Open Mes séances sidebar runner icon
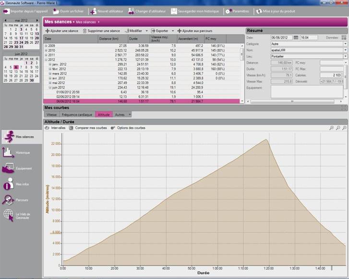Screen dimensions: 349x279 9,137
